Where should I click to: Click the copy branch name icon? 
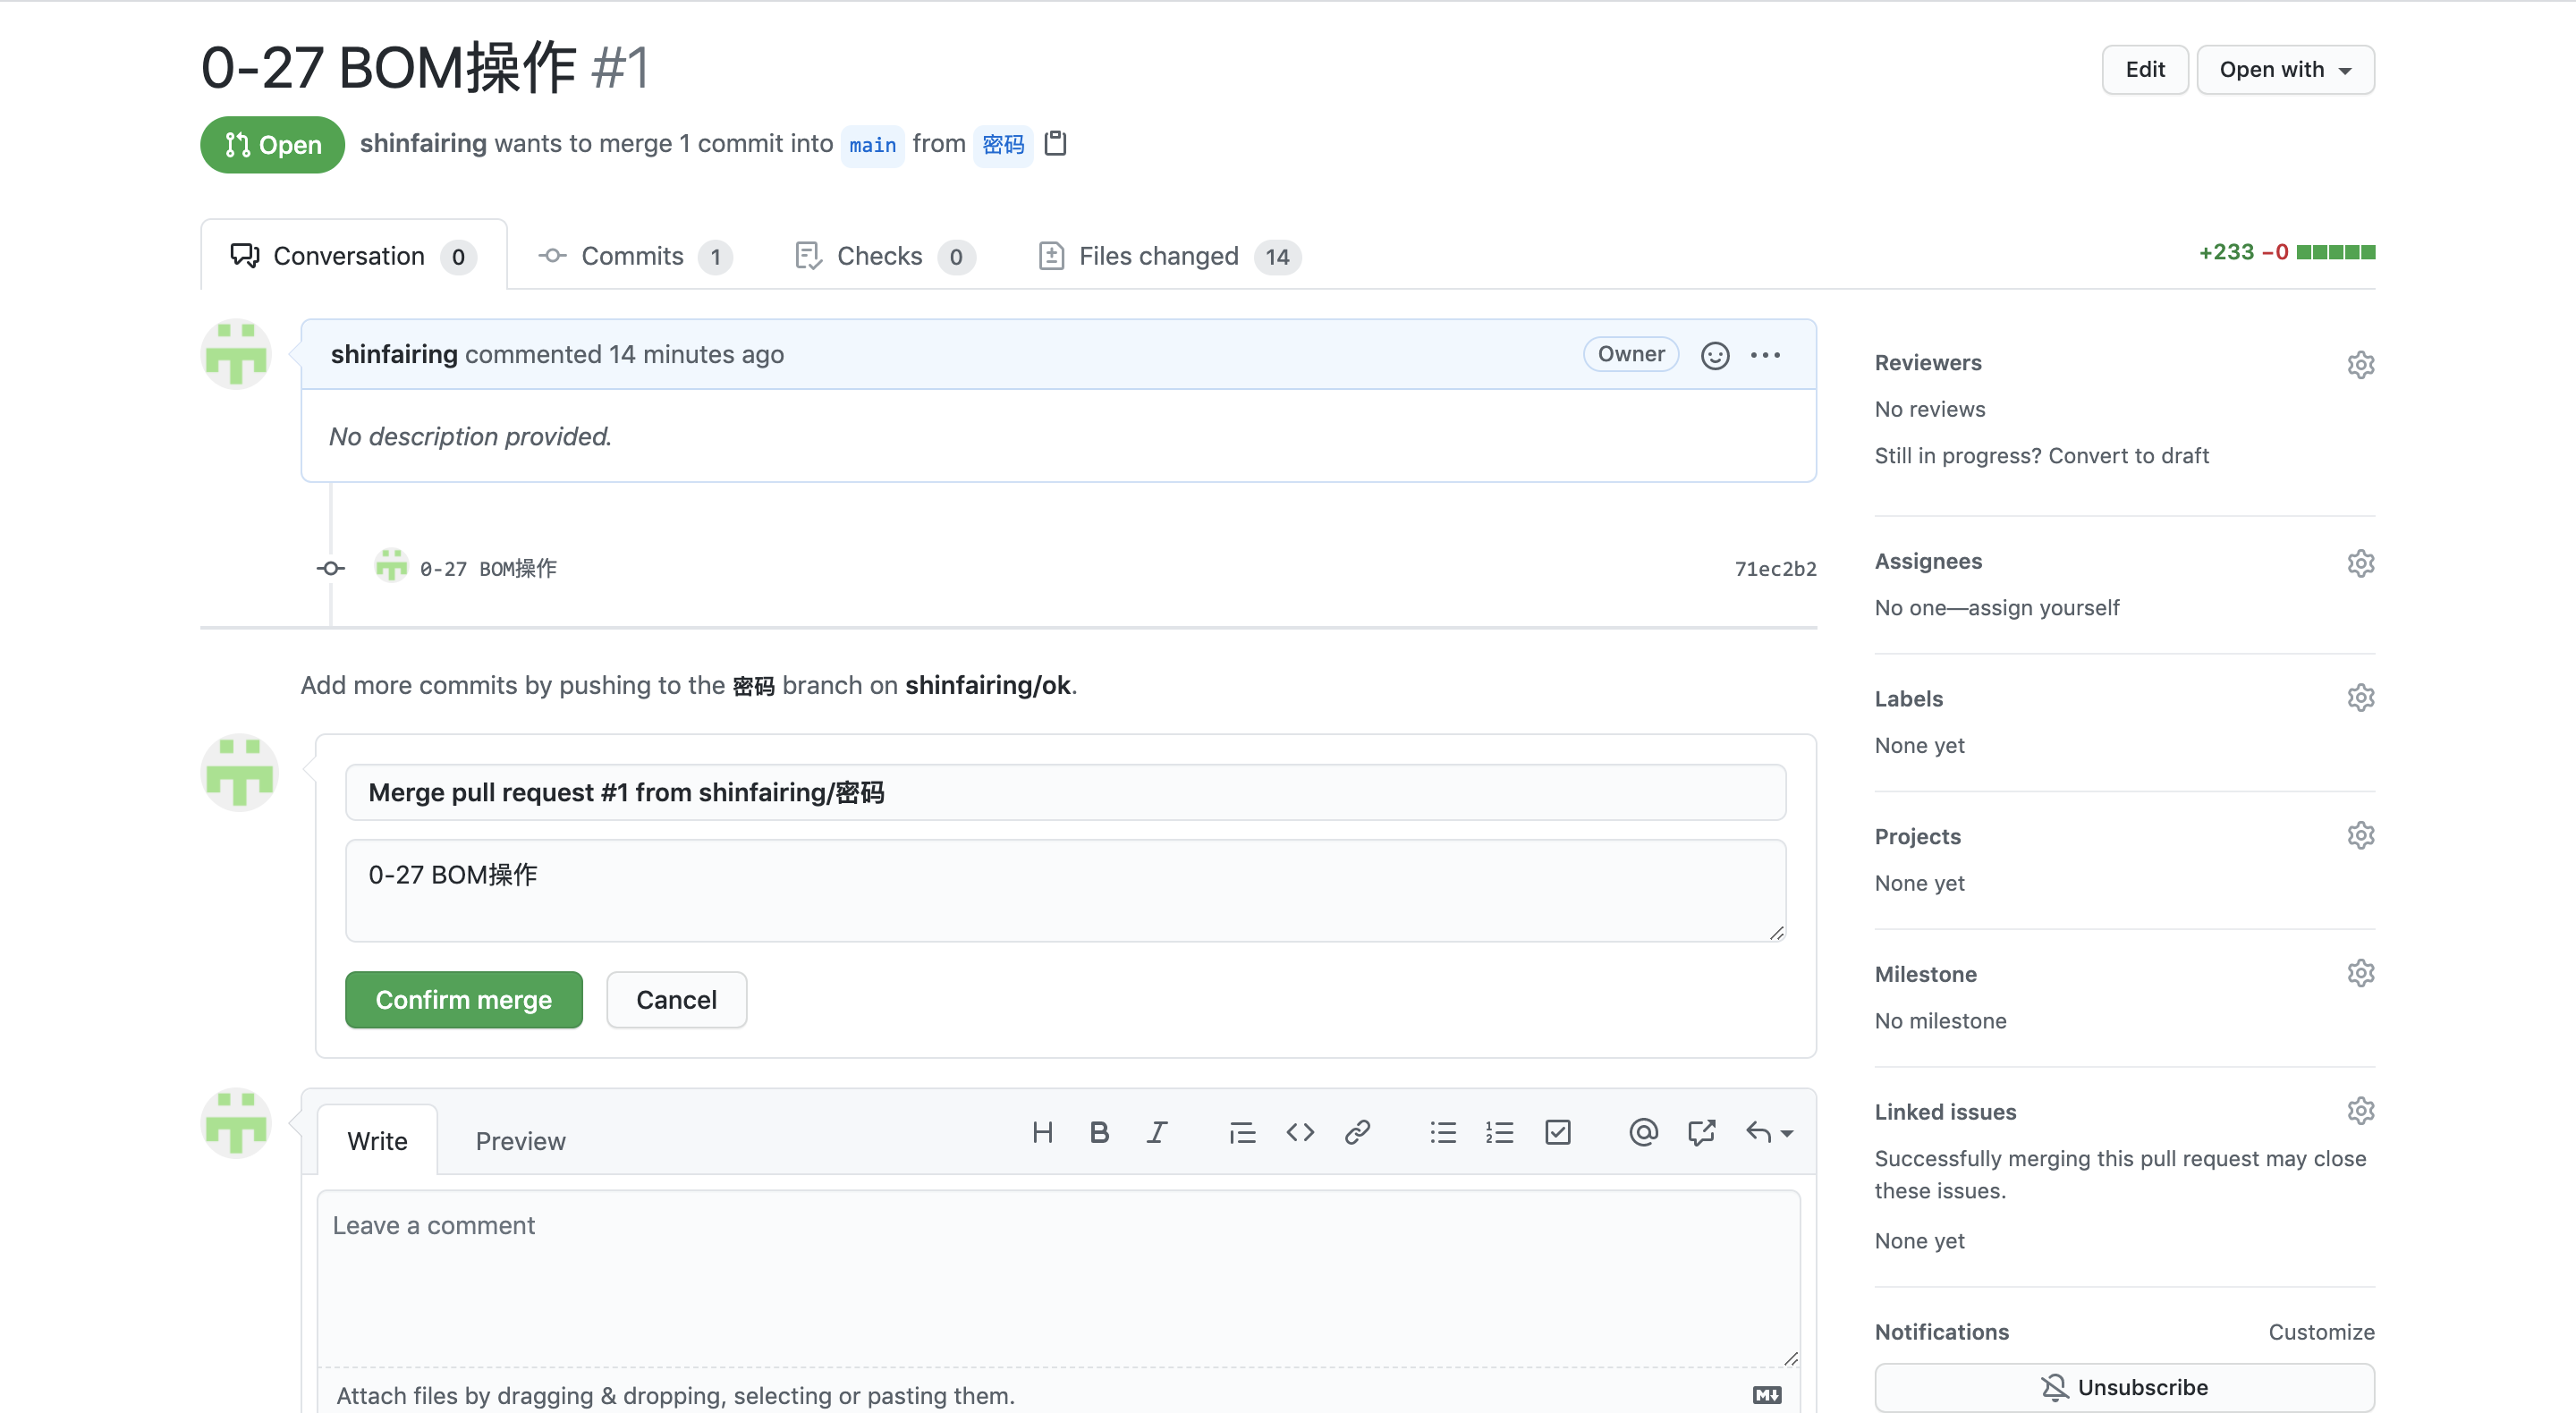tap(1055, 144)
